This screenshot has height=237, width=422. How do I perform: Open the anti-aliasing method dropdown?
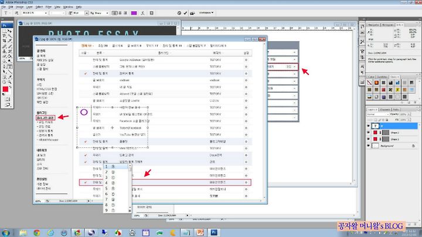coord(107,13)
